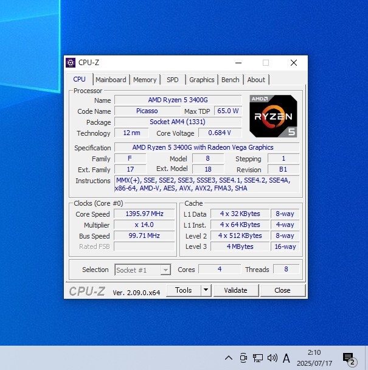The width and height of the screenshot is (368, 370).
Task: Open the volume speaker tray icon
Action: coord(273,358)
